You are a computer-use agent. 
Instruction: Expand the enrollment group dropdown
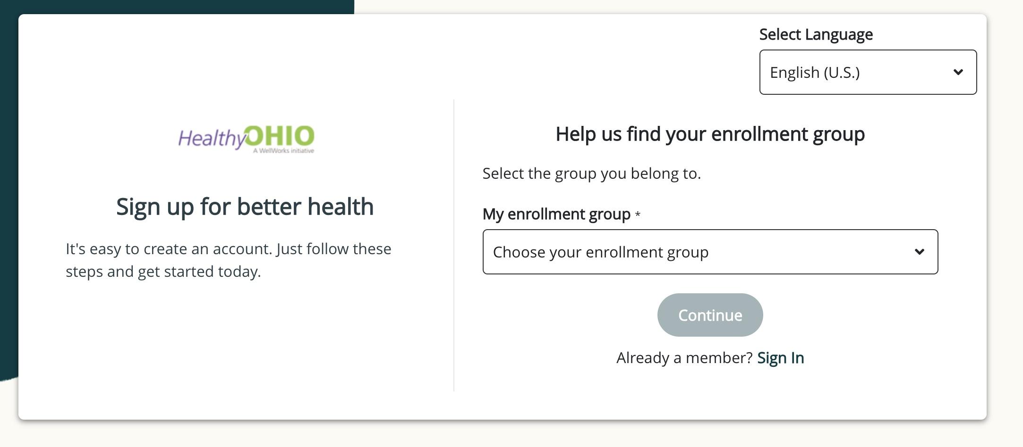coord(710,252)
